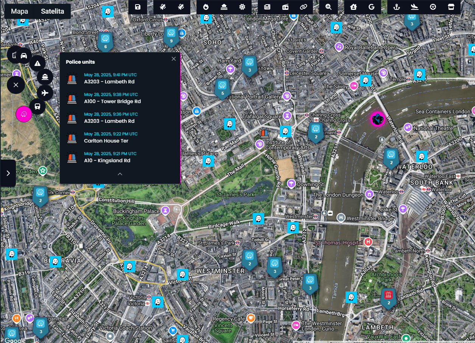Expand the left side panel arrow
475x343 pixels.
tap(8, 173)
